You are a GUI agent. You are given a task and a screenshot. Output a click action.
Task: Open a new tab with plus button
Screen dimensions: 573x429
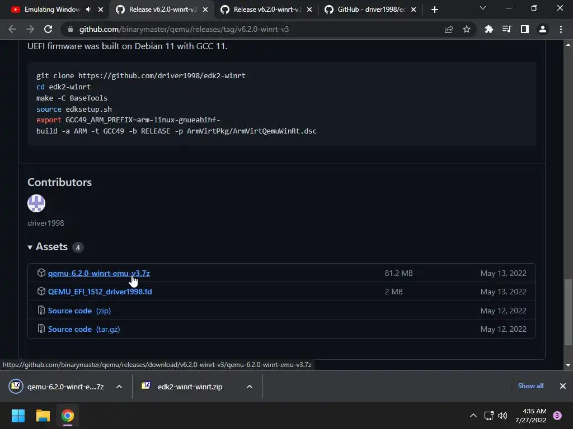434,9
